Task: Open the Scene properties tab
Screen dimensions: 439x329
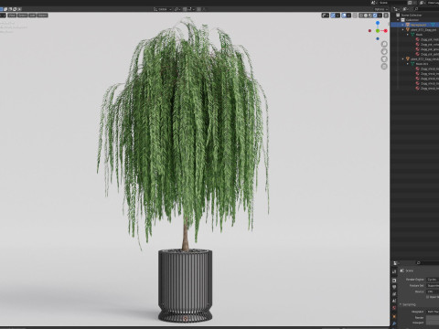Action: (394, 301)
